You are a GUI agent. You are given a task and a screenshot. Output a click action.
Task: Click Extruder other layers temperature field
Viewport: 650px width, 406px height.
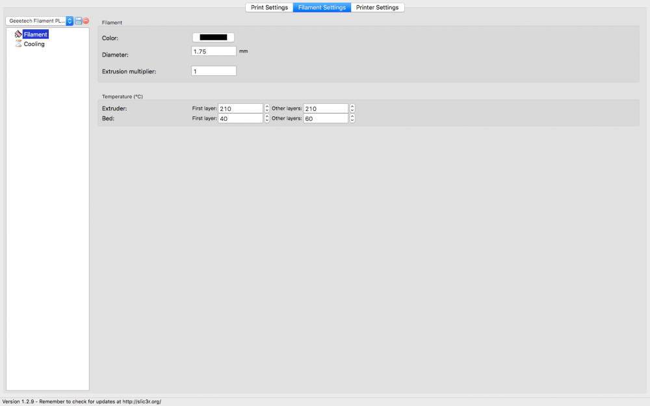326,108
